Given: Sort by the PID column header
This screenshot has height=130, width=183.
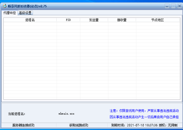Looking at the screenshot, I should pos(68,20).
